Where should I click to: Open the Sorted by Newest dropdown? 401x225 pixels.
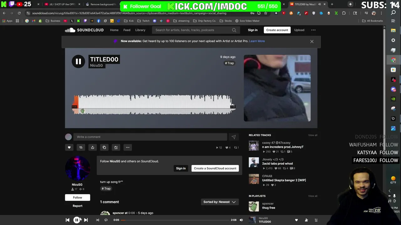[220, 202]
